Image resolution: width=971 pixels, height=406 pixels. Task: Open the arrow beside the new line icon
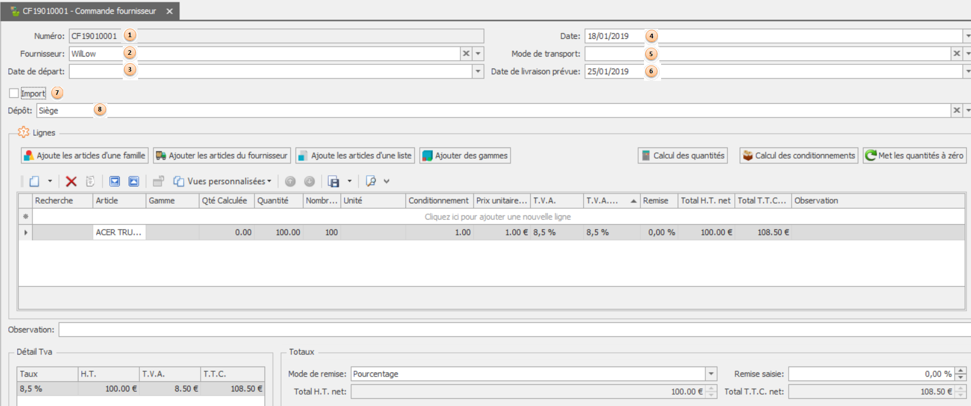point(50,181)
